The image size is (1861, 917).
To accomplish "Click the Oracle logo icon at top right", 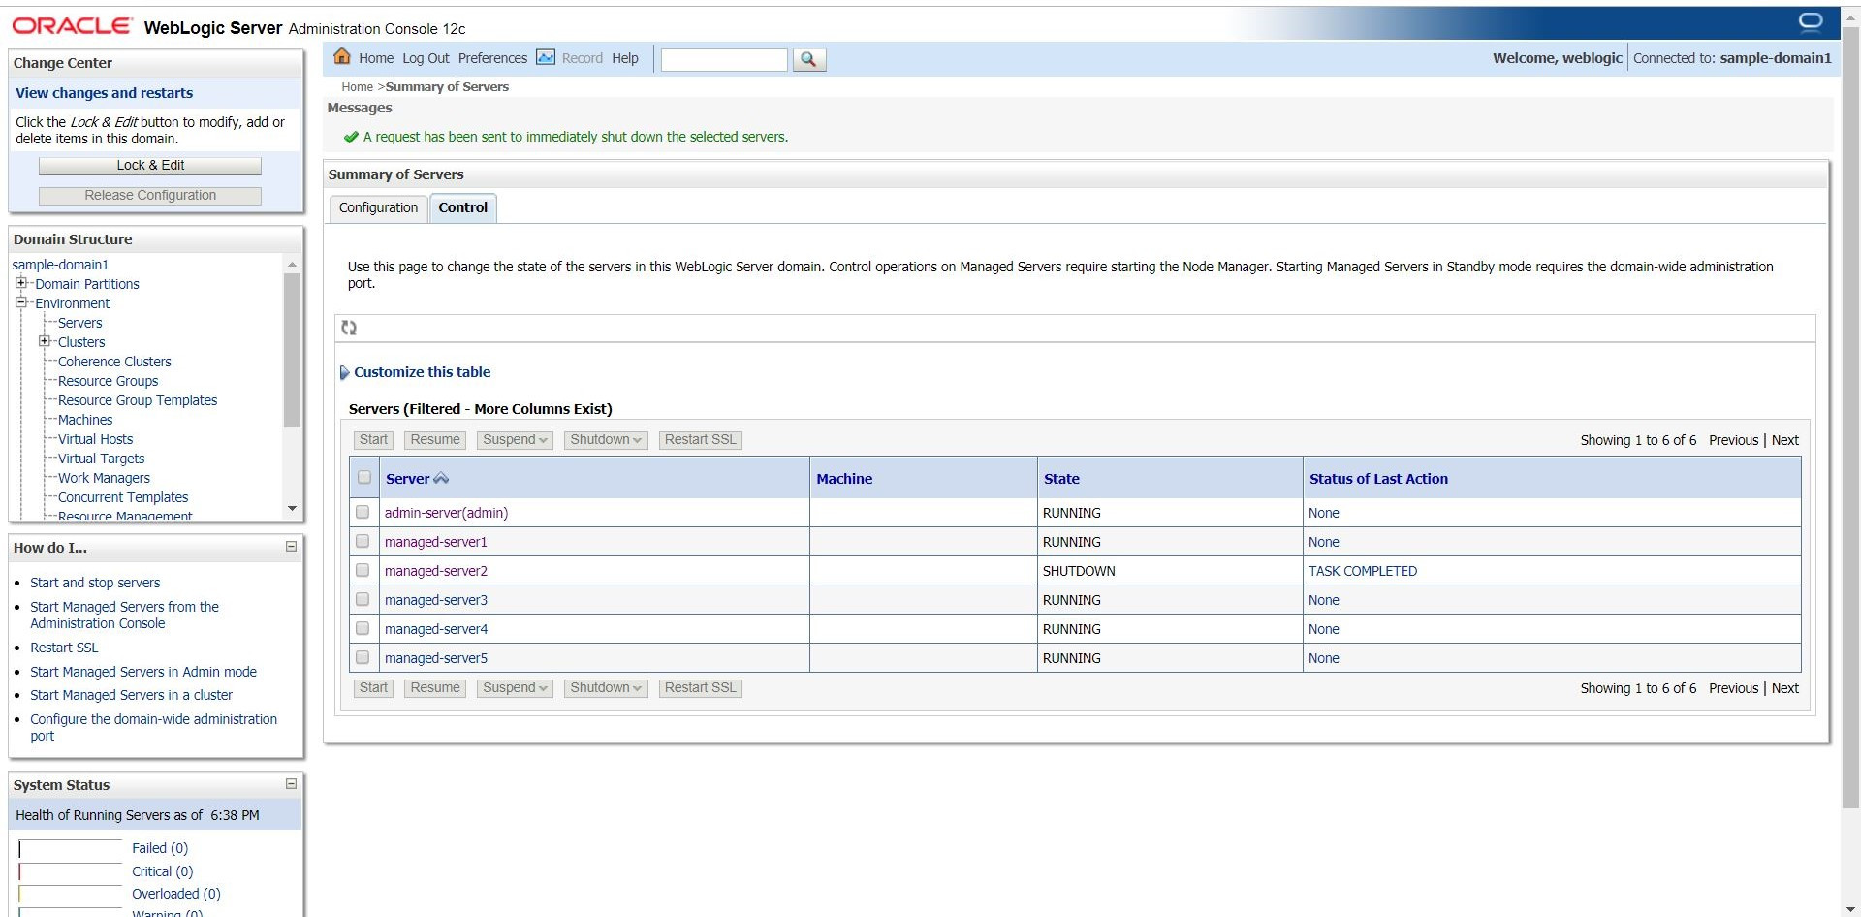I will click(1810, 21).
